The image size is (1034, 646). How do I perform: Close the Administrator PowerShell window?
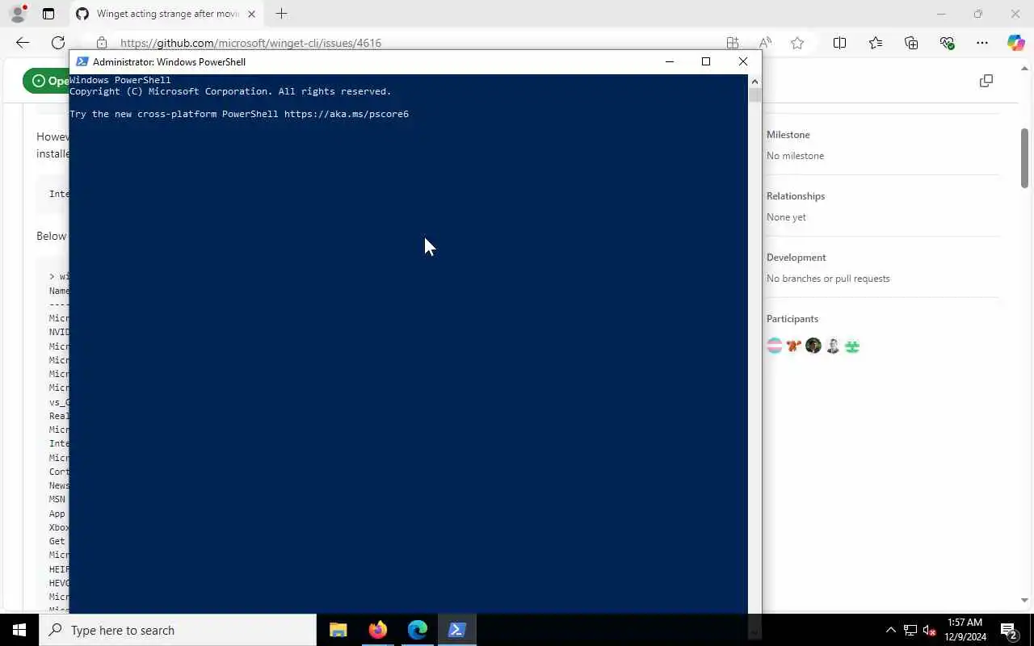[743, 61]
